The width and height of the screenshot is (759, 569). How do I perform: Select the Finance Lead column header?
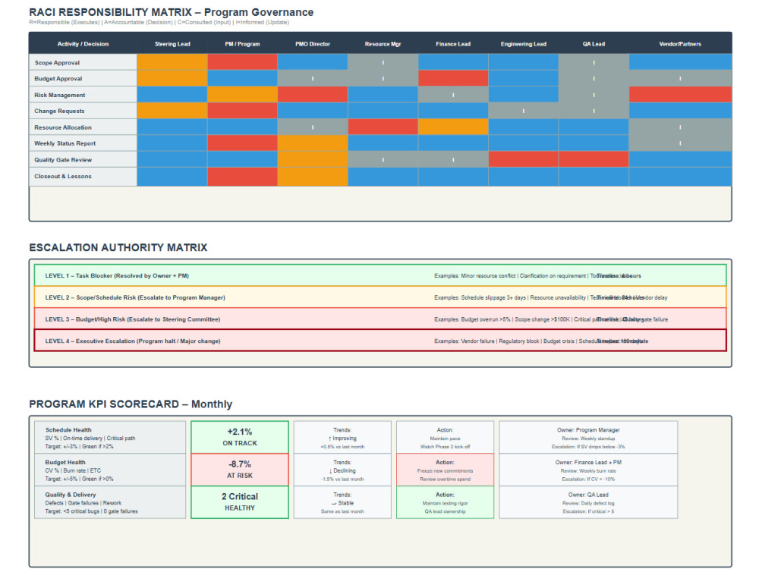pyautogui.click(x=453, y=43)
